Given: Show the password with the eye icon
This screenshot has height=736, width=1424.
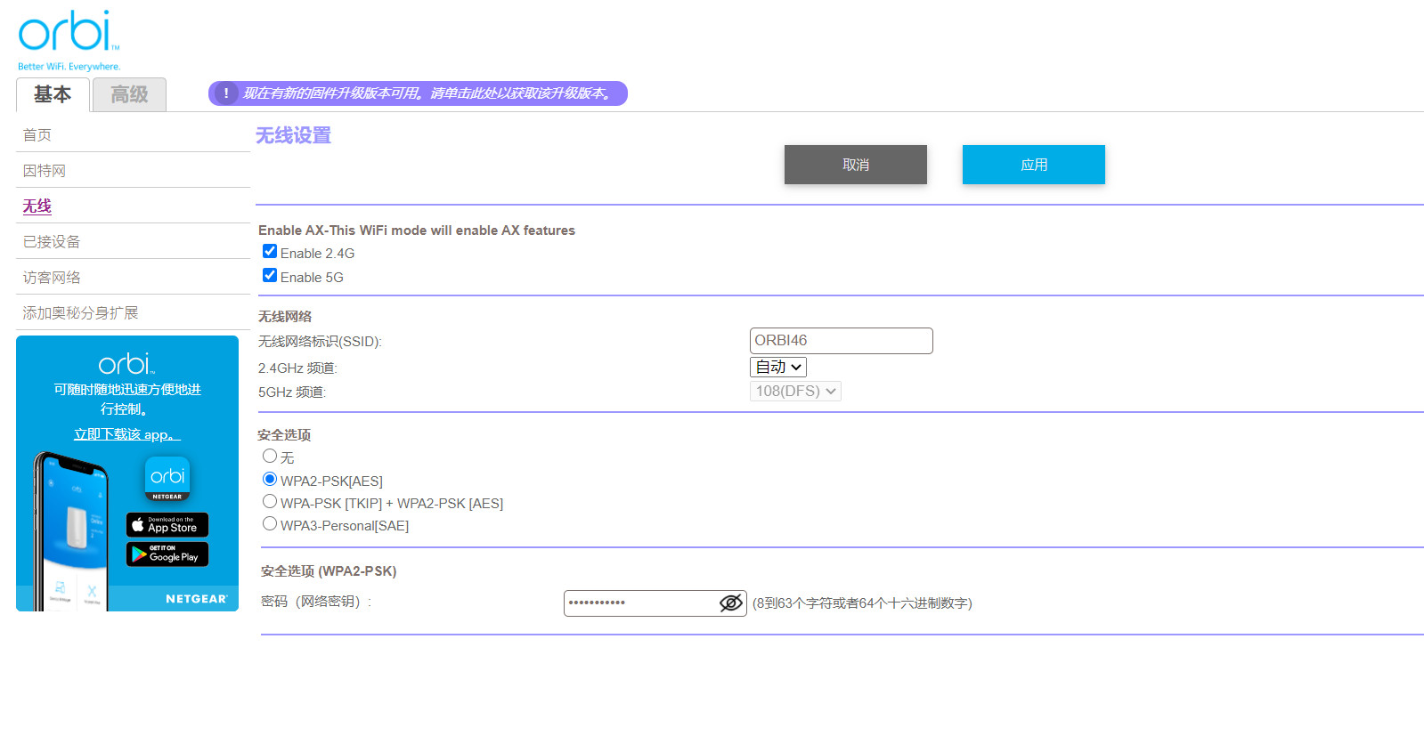Looking at the screenshot, I should click(731, 603).
